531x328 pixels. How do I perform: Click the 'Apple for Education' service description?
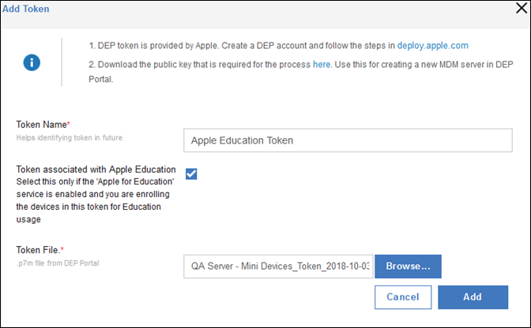(95, 200)
